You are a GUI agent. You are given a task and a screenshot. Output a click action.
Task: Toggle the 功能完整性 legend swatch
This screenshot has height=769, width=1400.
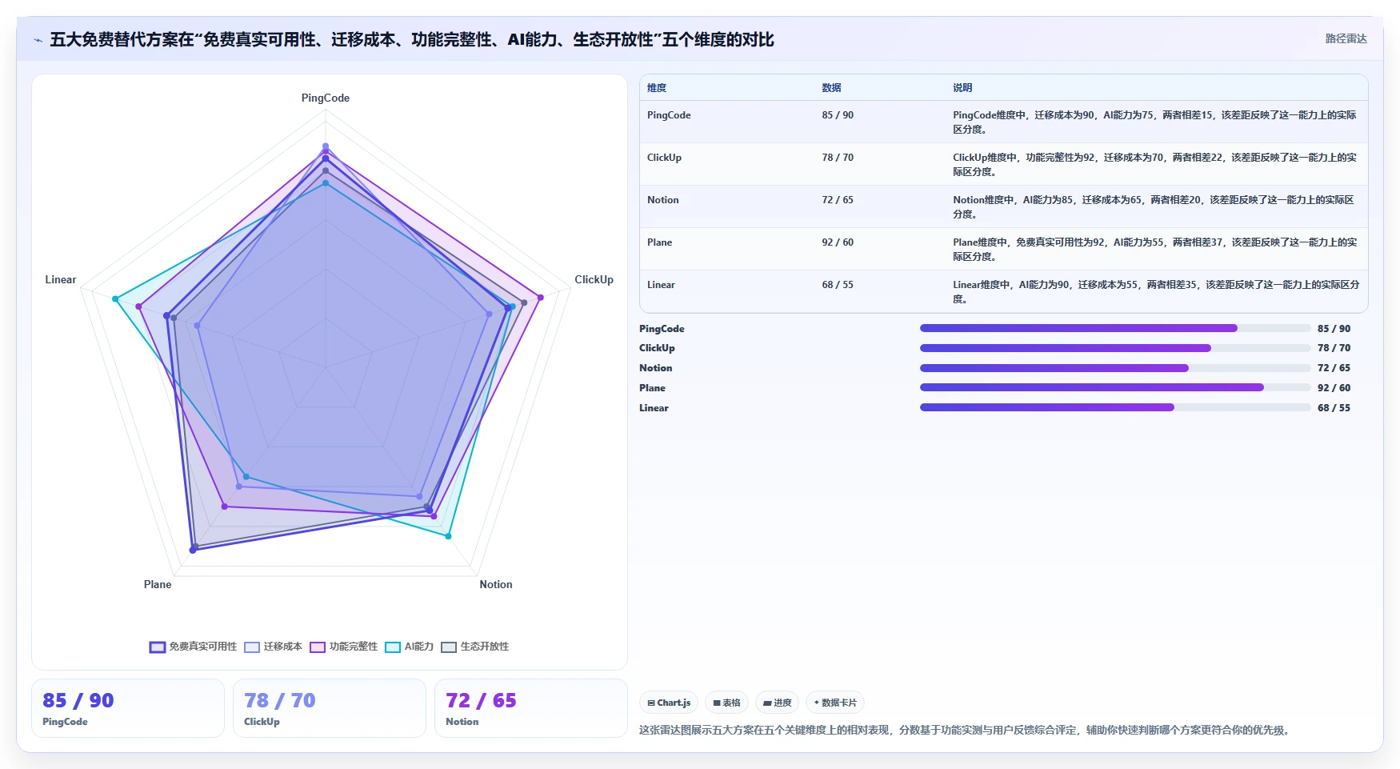point(318,647)
